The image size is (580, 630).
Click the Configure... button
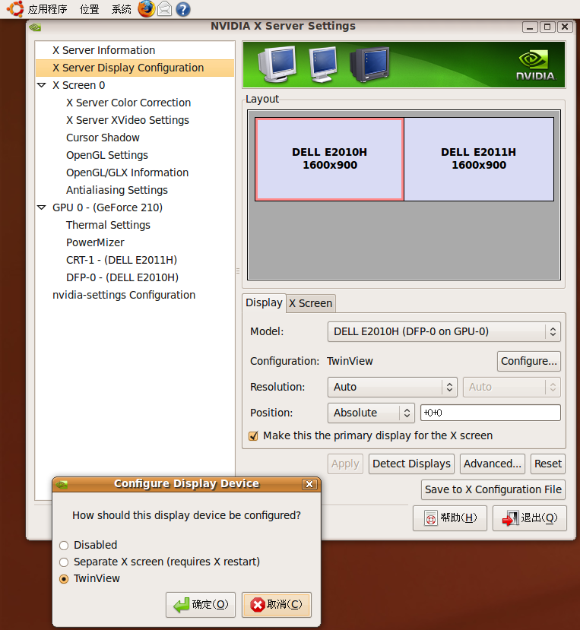(x=528, y=361)
